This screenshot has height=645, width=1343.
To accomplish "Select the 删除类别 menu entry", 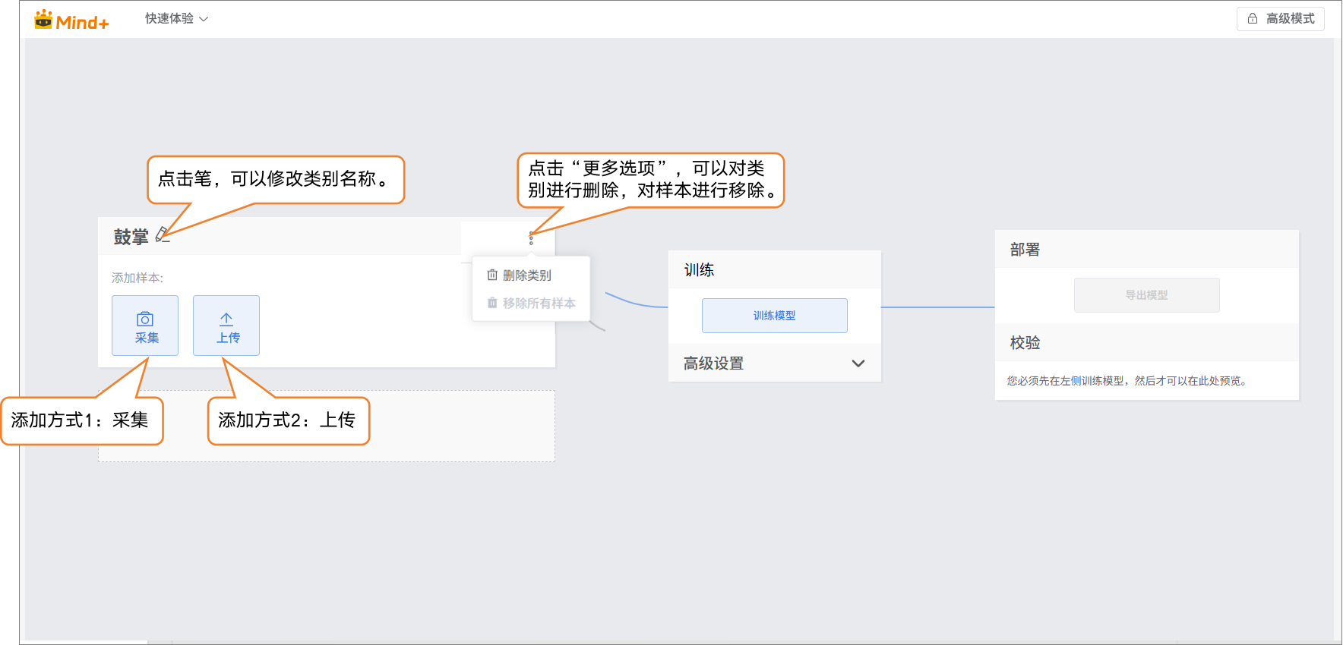I will (x=527, y=275).
